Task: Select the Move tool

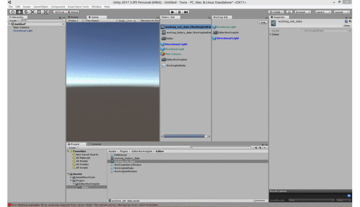Action: click(x=19, y=12)
